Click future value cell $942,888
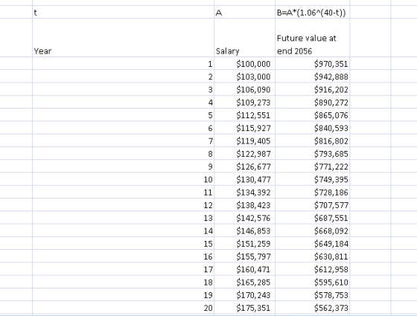The image size is (417, 316). coord(312,77)
